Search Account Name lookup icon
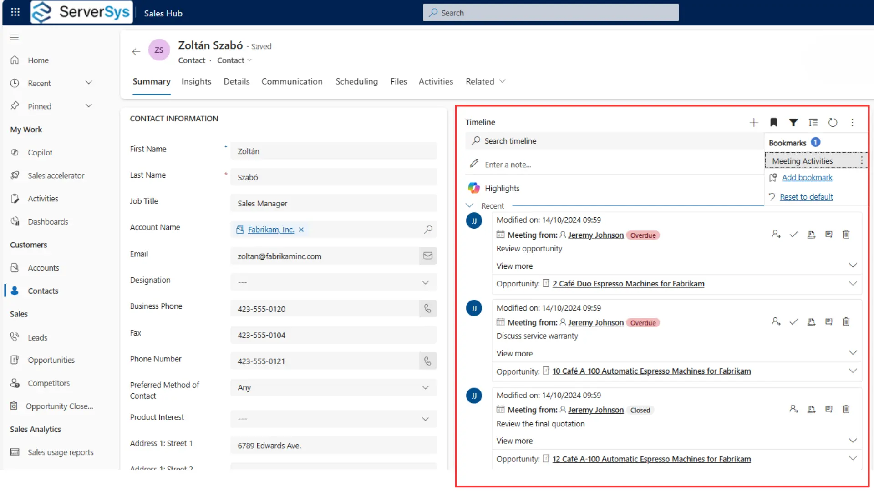Viewport: 874px width, 491px height. click(428, 230)
